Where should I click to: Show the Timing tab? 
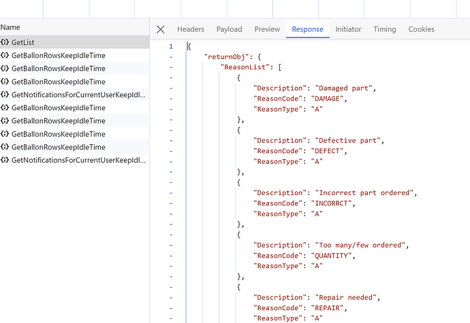click(x=384, y=29)
